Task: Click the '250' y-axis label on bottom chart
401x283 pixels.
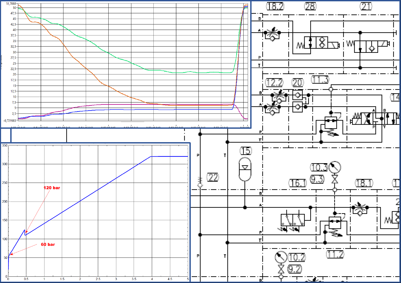Action: [x=5, y=183]
